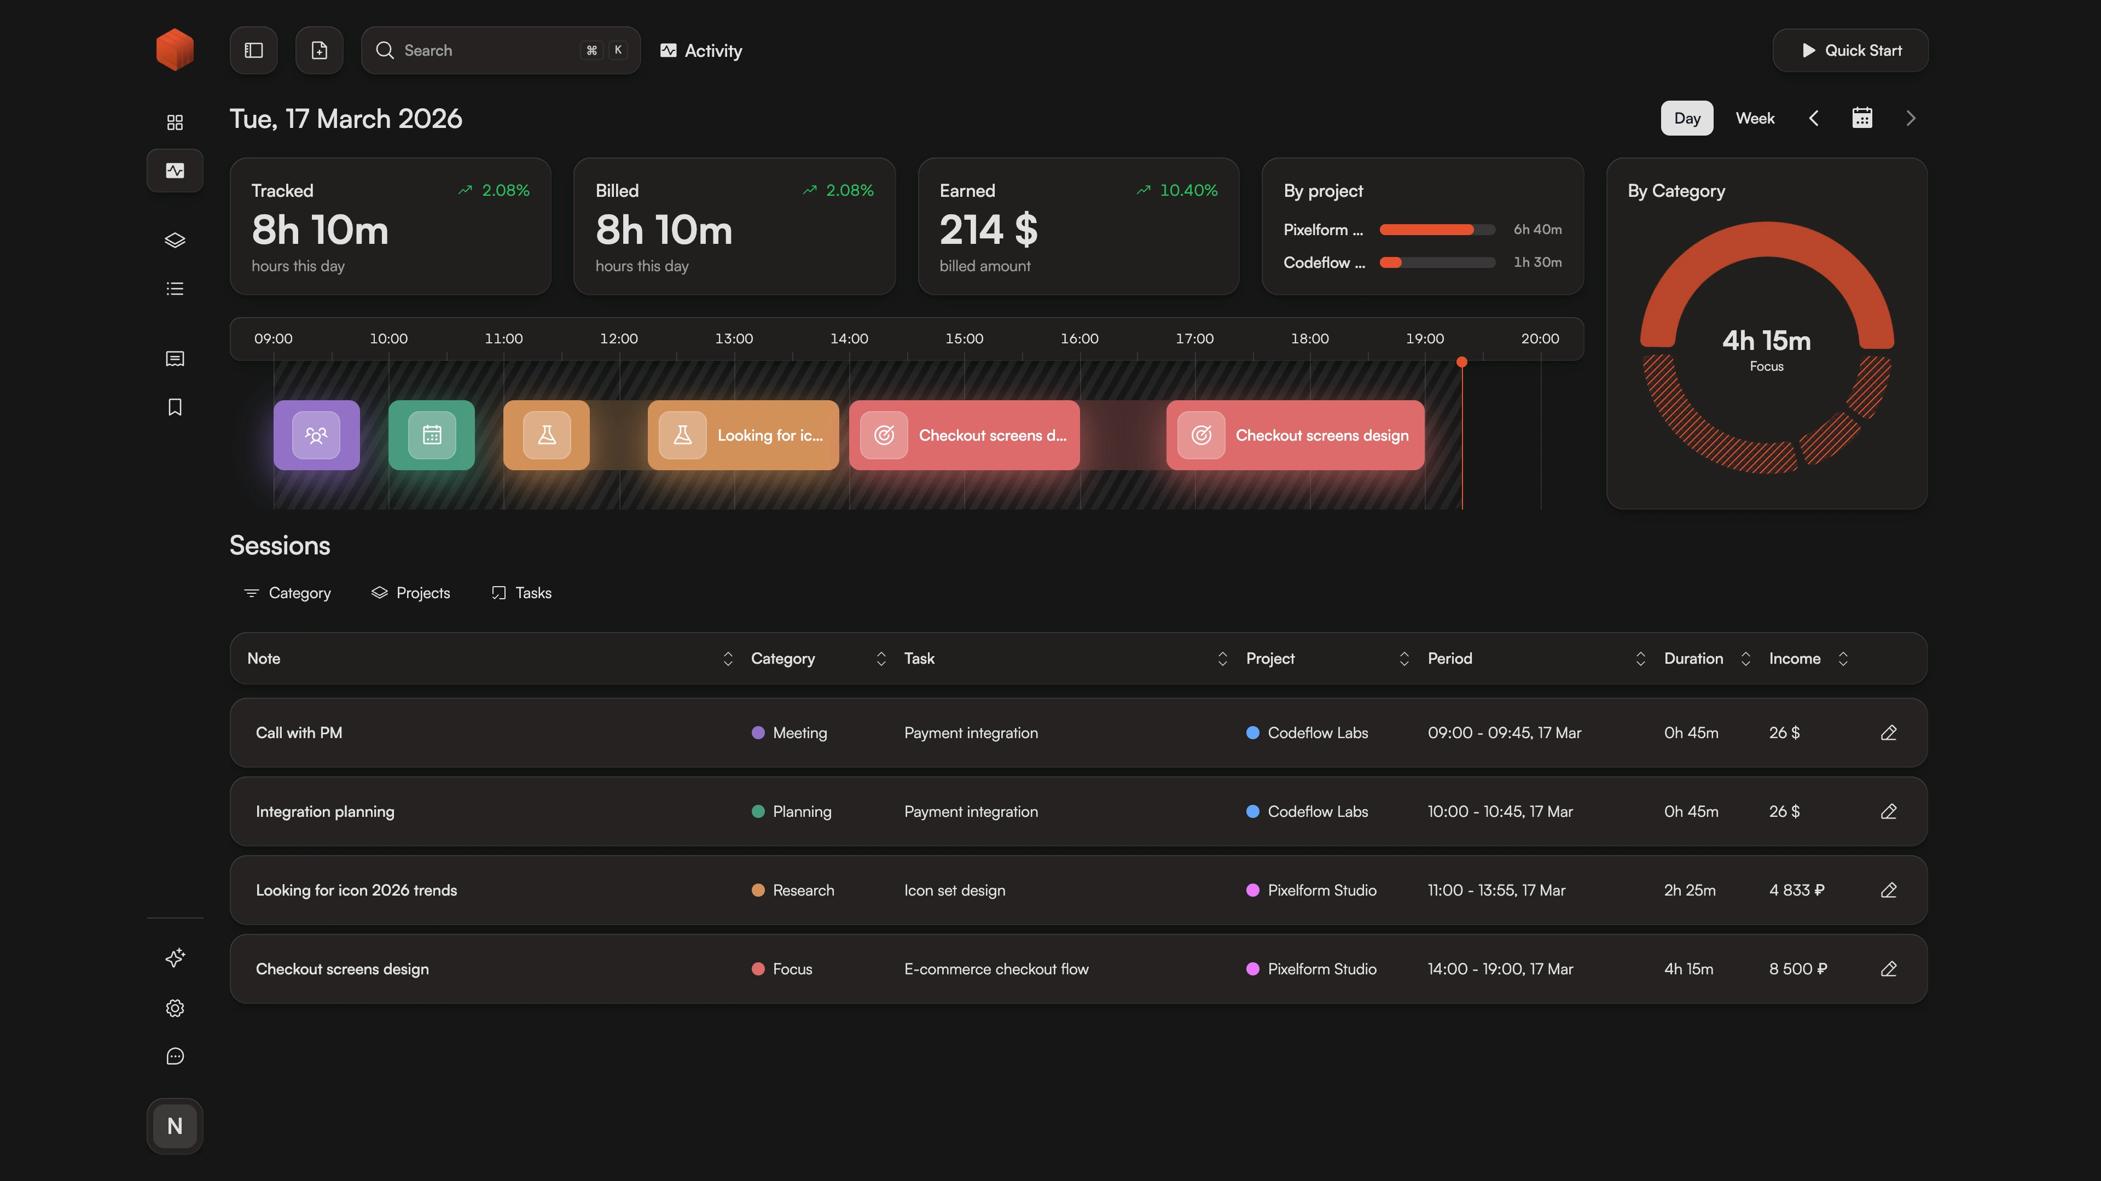Switch to Week view
Screen dimensions: 2101x1181
point(1754,118)
